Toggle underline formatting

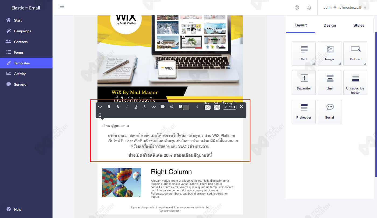point(136,107)
